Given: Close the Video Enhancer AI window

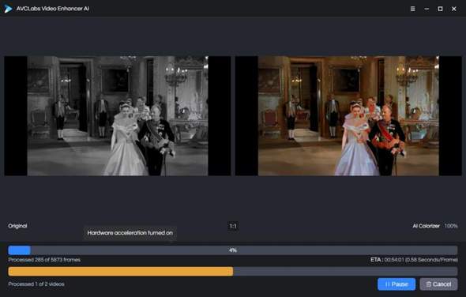Looking at the screenshot, I should 454,9.
